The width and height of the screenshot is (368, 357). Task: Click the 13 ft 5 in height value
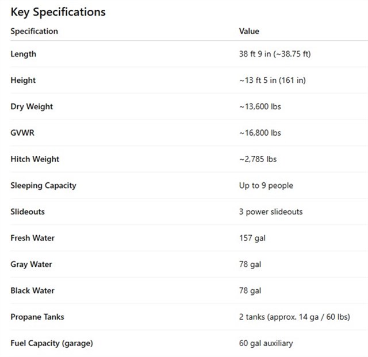(x=272, y=80)
